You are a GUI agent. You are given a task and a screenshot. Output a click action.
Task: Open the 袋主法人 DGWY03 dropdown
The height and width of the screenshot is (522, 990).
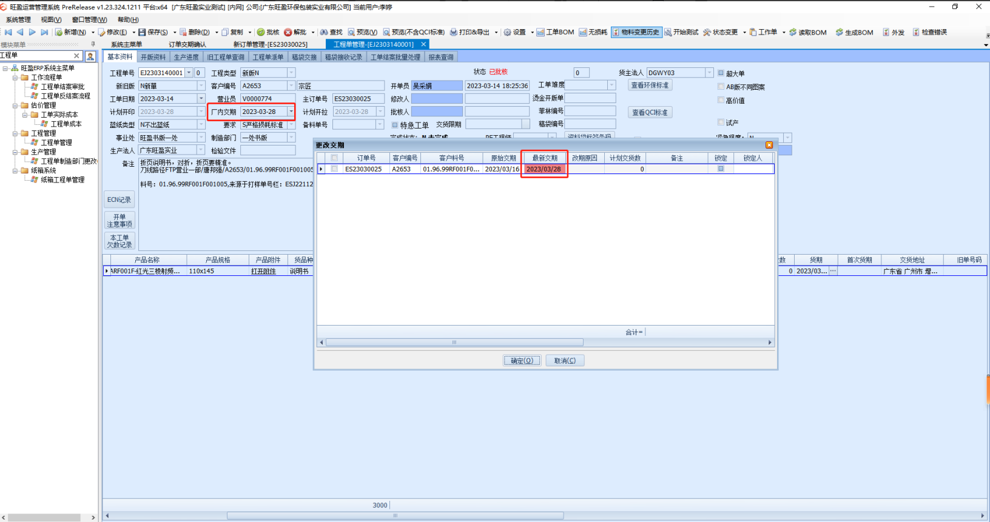(709, 73)
